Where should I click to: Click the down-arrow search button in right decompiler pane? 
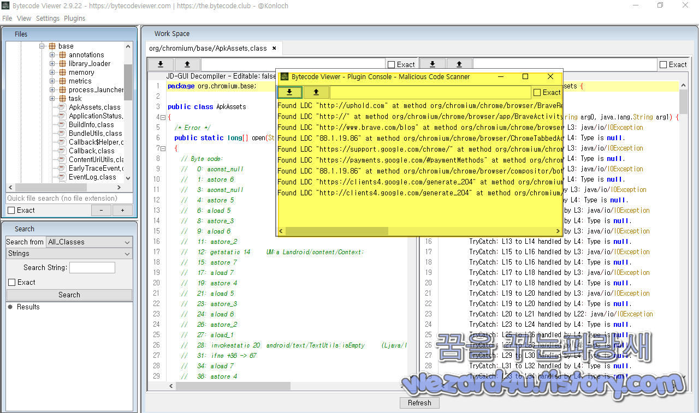click(x=433, y=64)
